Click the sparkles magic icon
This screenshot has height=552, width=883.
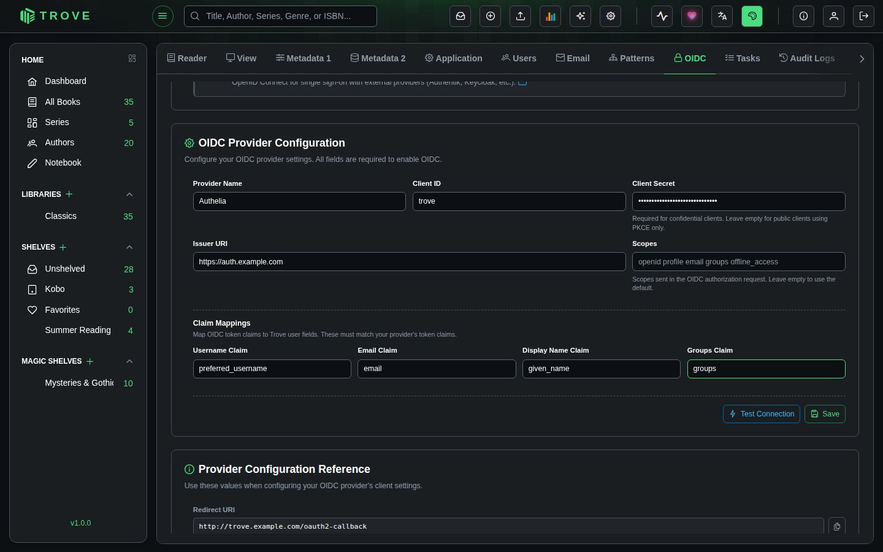click(581, 16)
